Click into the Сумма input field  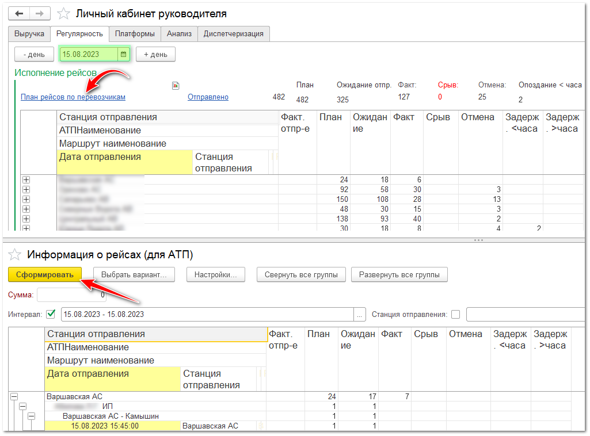point(71,295)
